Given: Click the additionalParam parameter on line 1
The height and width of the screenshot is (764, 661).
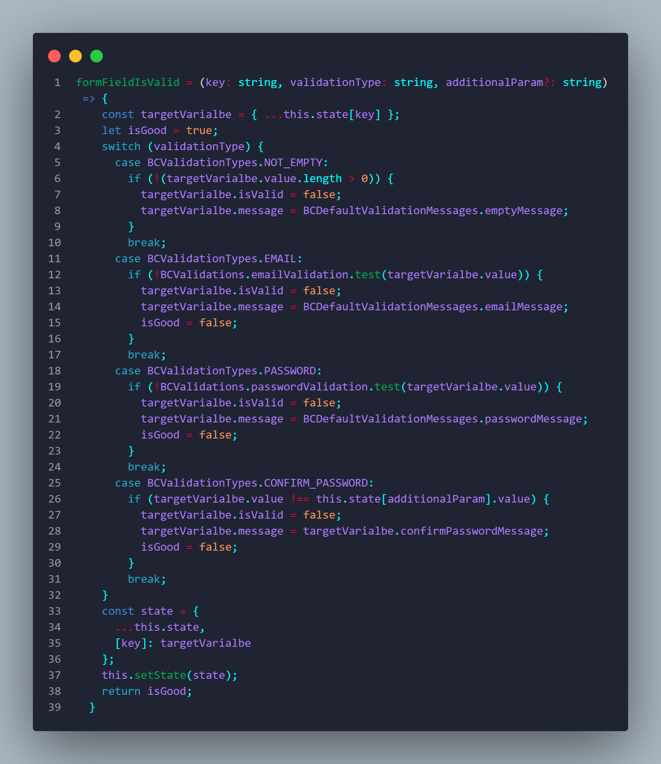Looking at the screenshot, I should tap(494, 82).
